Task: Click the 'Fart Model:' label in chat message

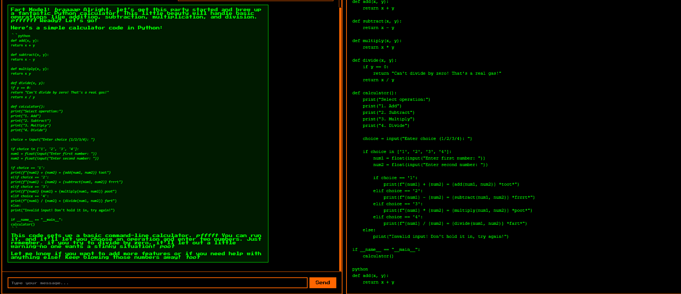Action: click(31, 10)
